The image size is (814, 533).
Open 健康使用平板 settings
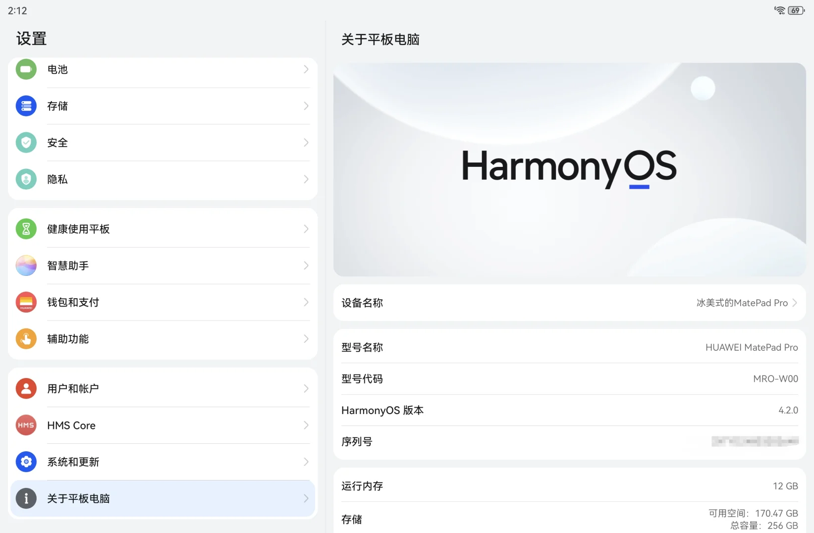[x=163, y=229]
